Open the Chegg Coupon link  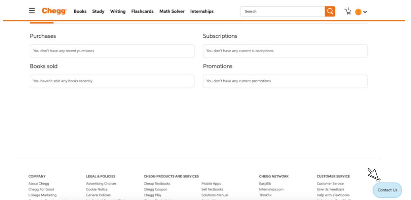coord(155,189)
